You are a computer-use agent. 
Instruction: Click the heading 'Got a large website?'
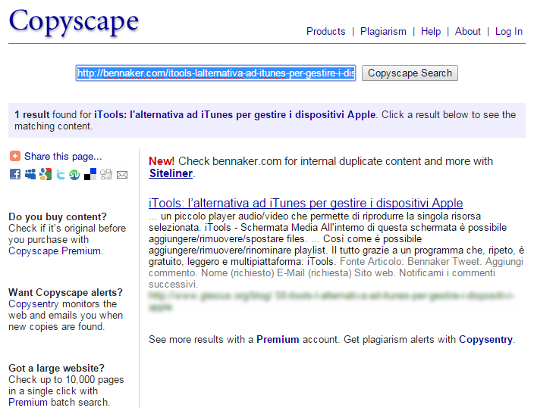click(x=57, y=368)
